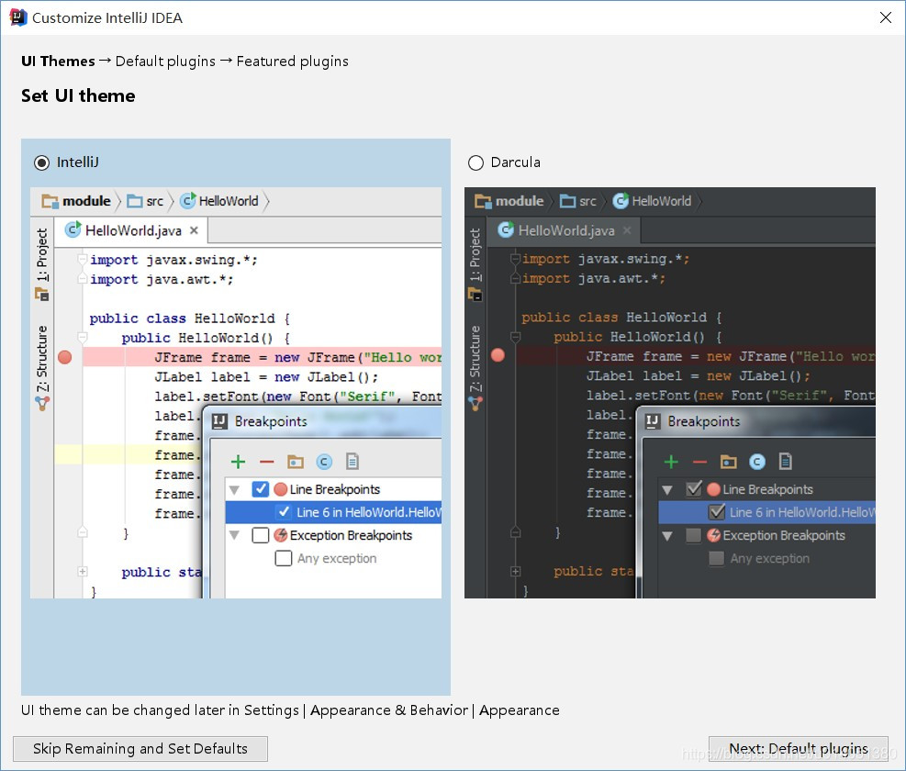This screenshot has width=906, height=771.
Task: Click the document icon in the Darcula Breakpoints toolbar
Action: (785, 461)
